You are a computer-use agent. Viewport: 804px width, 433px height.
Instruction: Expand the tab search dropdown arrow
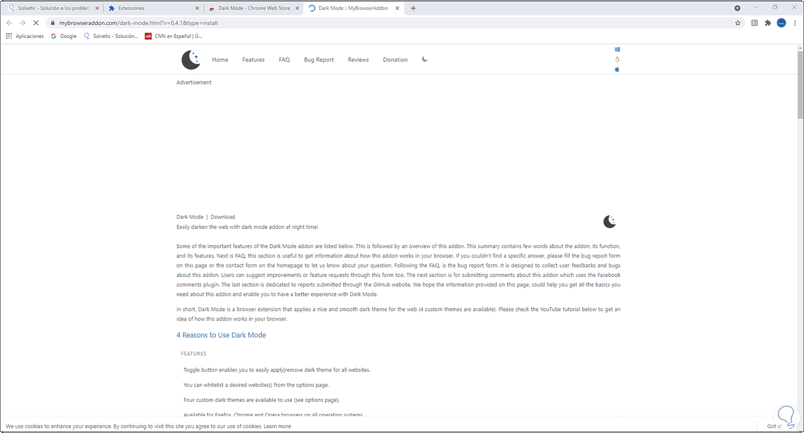737,8
